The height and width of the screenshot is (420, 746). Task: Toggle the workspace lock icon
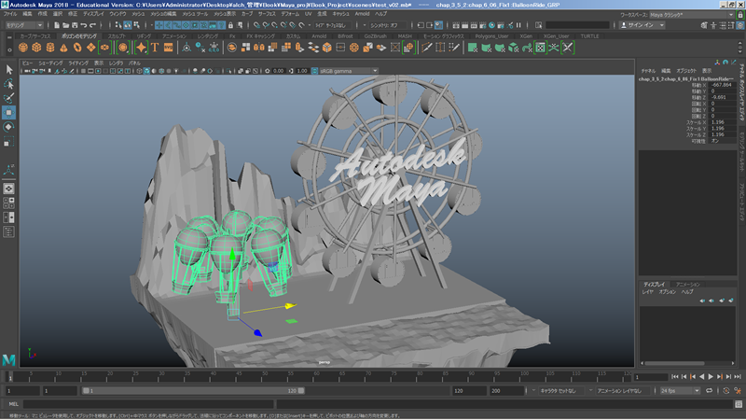point(739,15)
